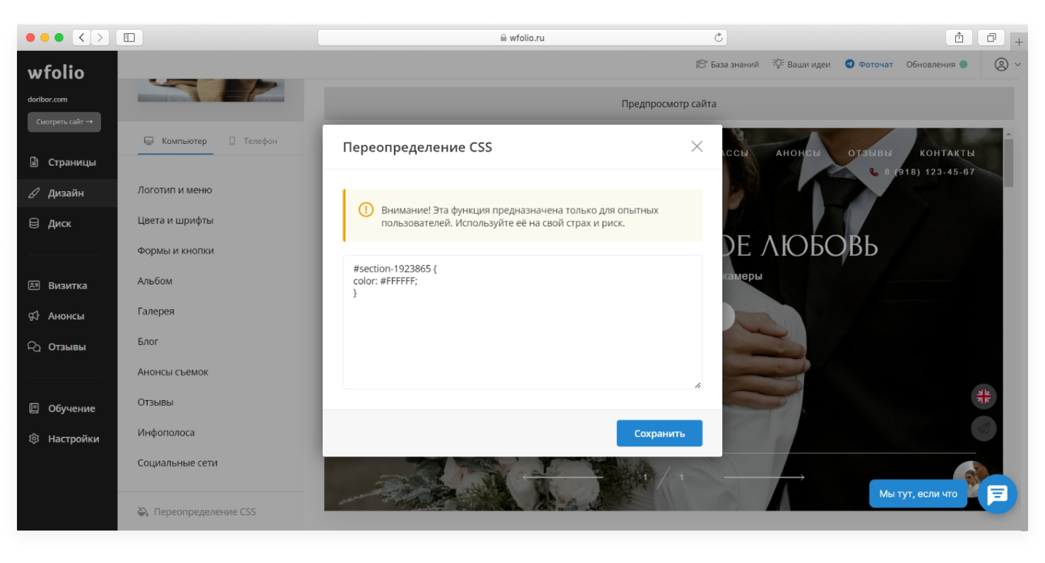
Task: Click the Safari share icon
Action: click(959, 37)
